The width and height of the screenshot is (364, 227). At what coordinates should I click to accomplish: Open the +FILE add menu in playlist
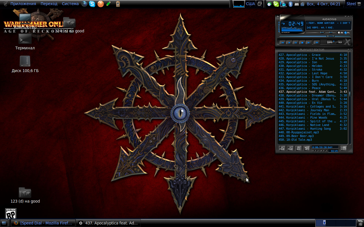click(282, 148)
